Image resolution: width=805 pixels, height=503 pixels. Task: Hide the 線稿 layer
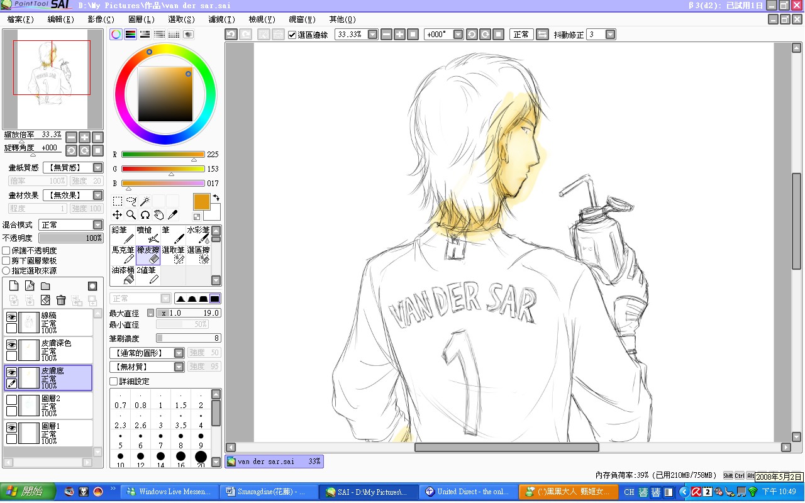coord(11,318)
